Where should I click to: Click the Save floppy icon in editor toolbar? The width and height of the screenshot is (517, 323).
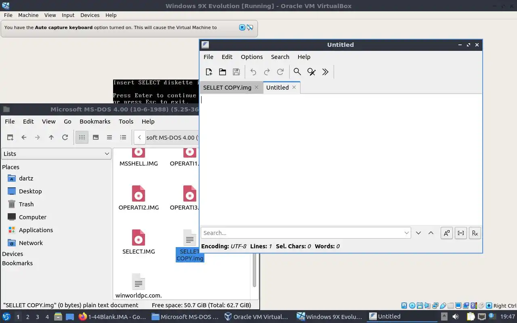click(x=236, y=72)
